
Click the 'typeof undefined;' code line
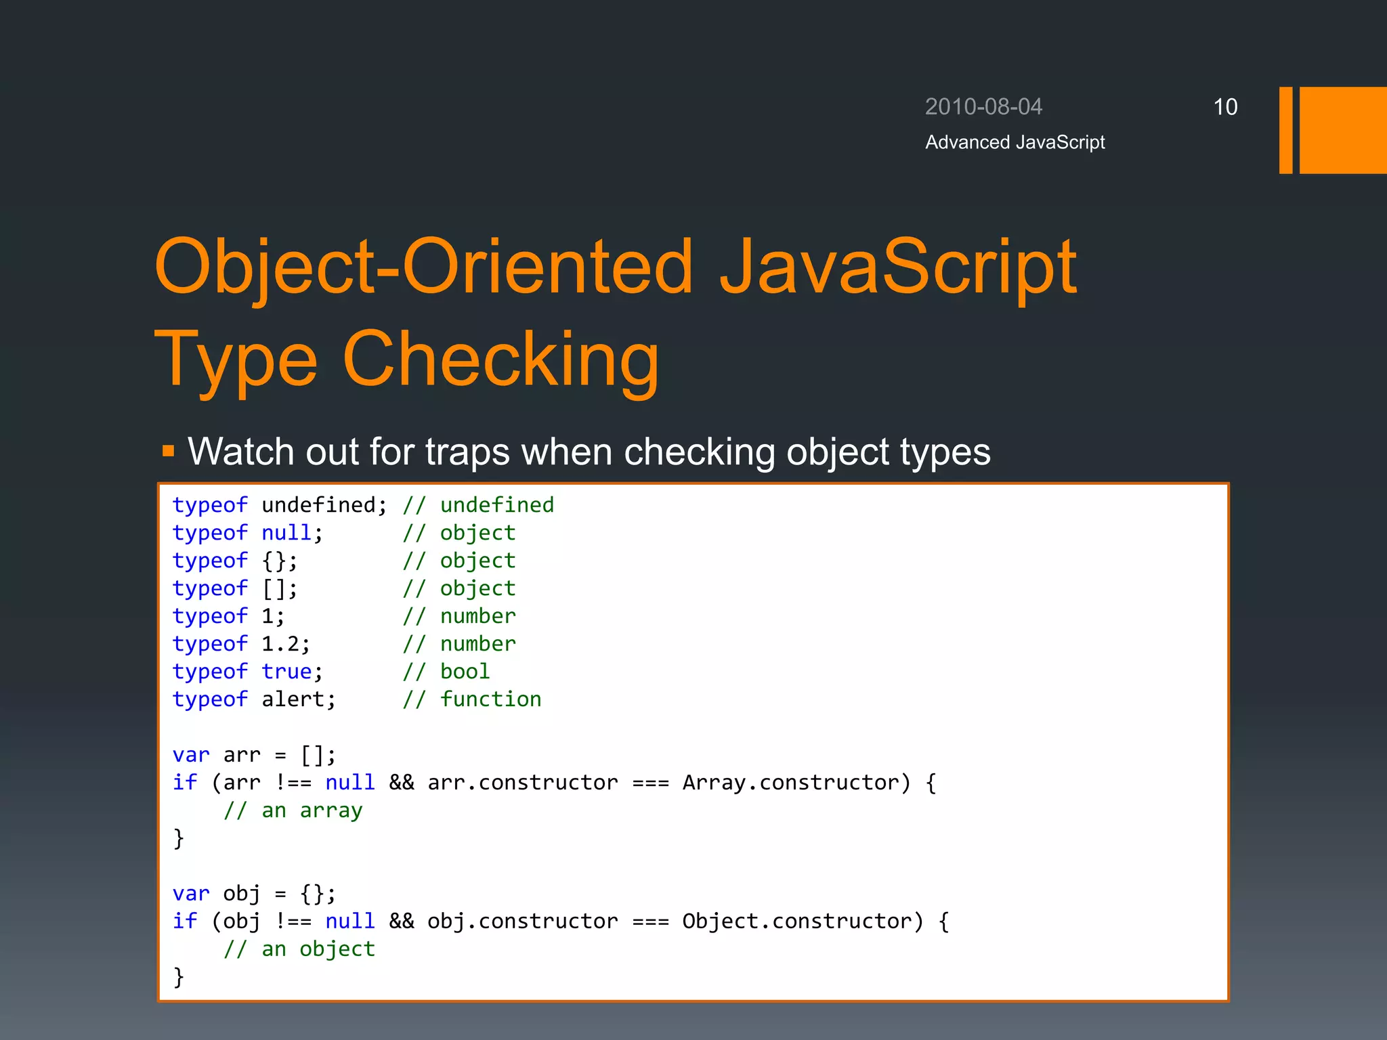pyautogui.click(x=279, y=505)
